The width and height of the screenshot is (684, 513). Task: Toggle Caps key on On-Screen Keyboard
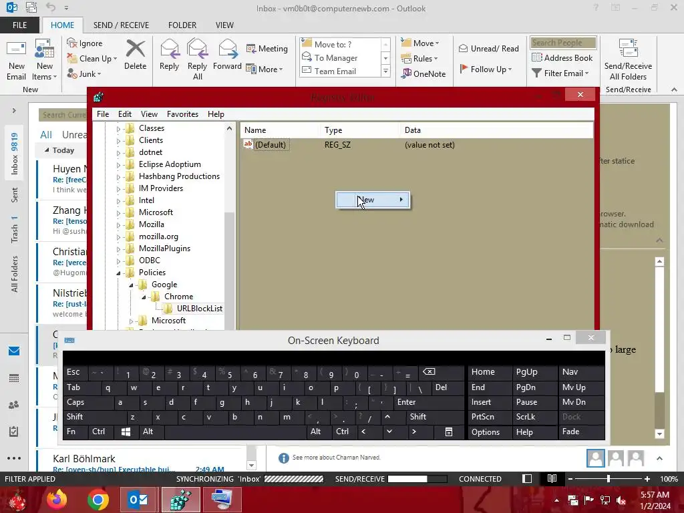tap(89, 402)
